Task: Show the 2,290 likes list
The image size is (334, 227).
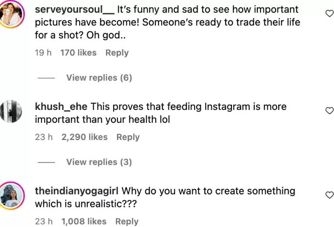Action: 84,137
